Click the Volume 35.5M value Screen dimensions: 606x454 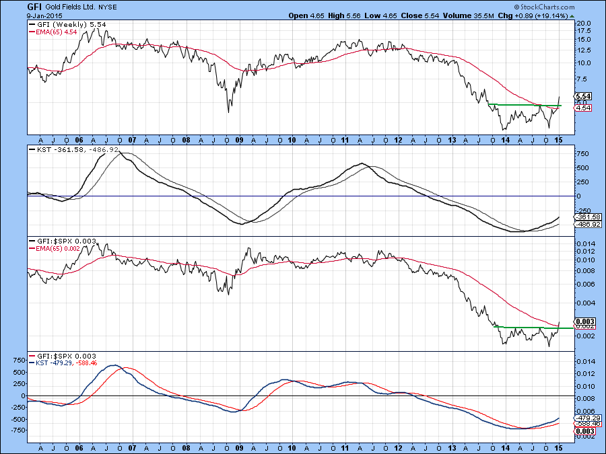(469, 16)
